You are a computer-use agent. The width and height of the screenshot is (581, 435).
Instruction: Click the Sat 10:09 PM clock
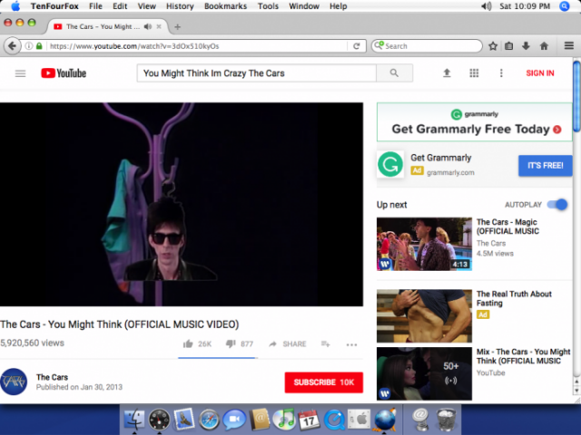pyautogui.click(x=525, y=6)
